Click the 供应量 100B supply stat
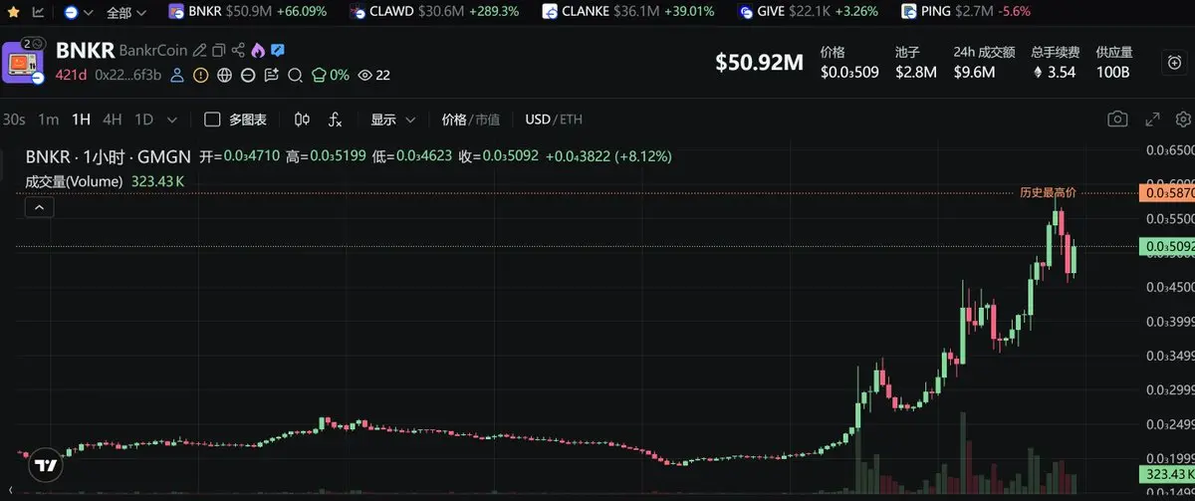Screen dimensions: 1195x501 pos(1114,62)
